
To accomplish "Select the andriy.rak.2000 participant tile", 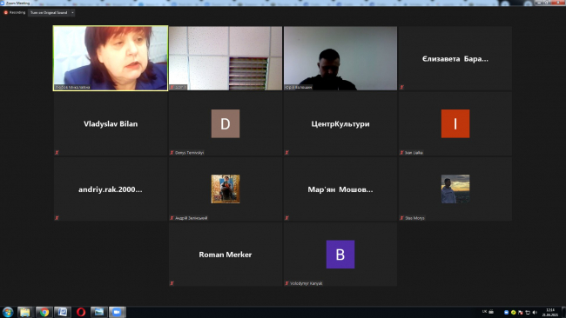I will [x=111, y=189].
